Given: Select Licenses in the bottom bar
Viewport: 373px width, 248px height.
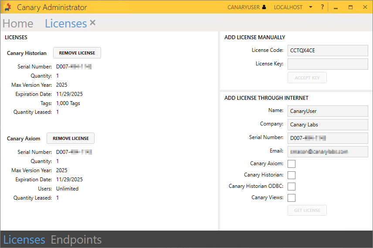Looking at the screenshot, I should [24, 240].
